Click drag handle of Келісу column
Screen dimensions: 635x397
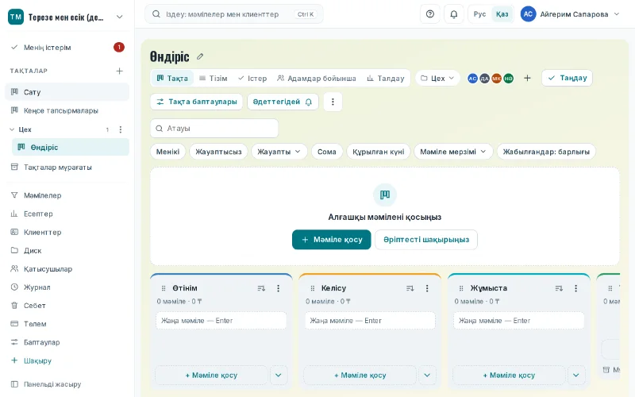312,288
